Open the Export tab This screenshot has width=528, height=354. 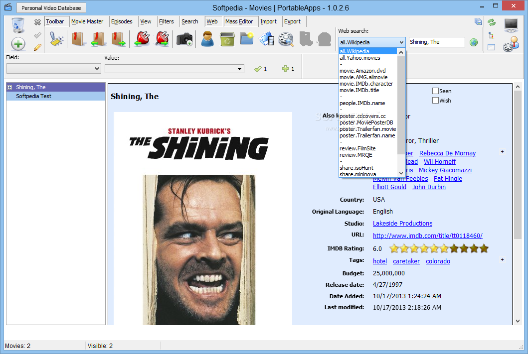tap(292, 21)
